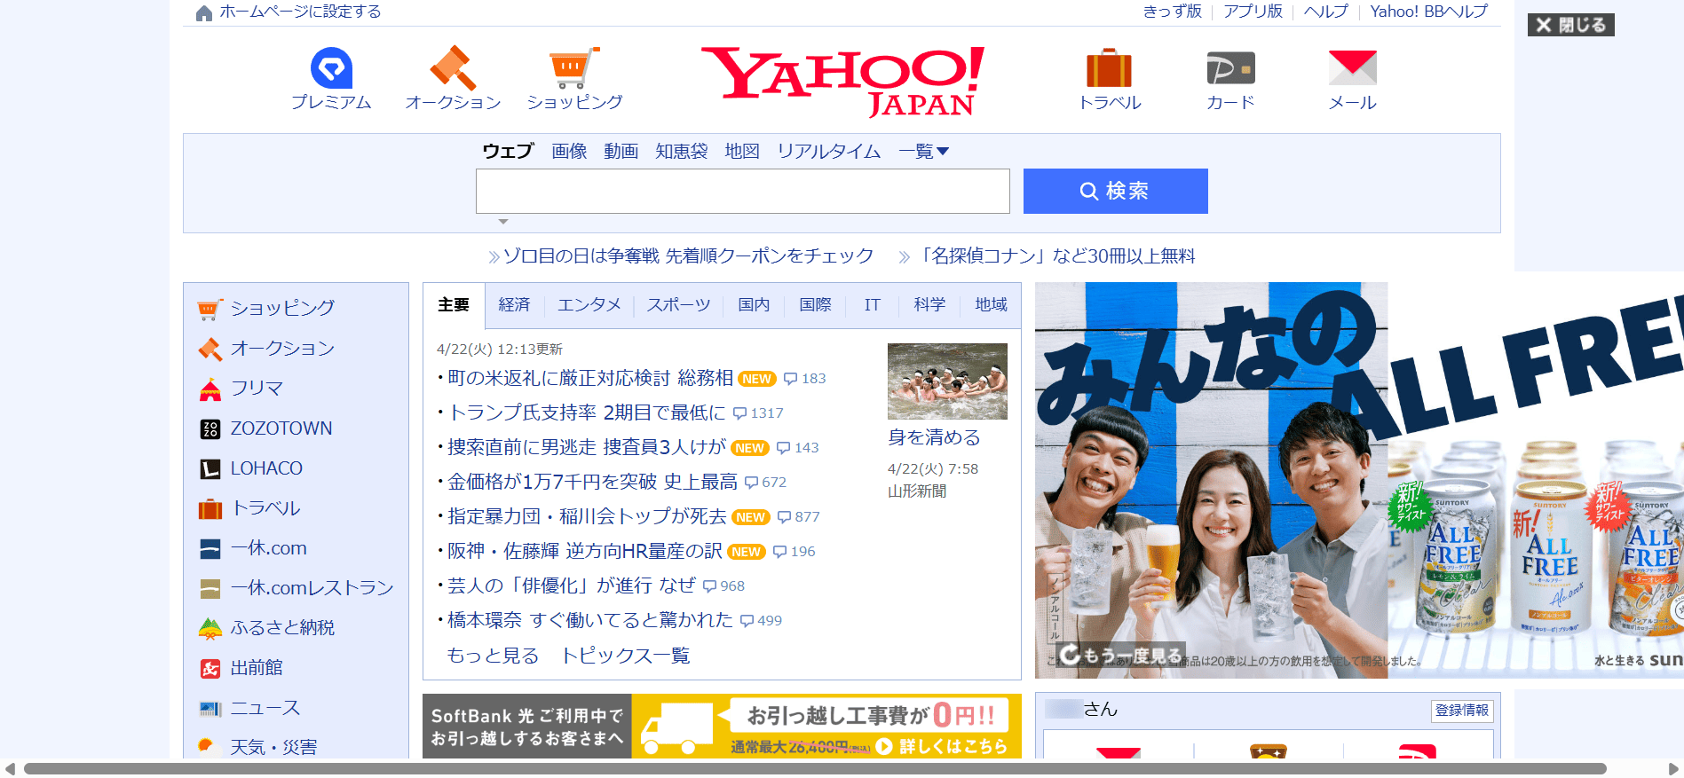Select the ウェブ search tab

coord(508,152)
